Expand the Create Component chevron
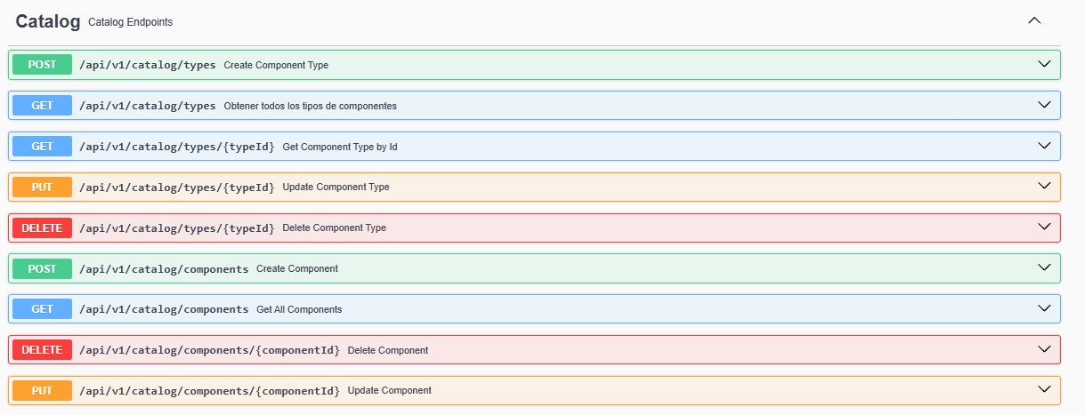 click(x=1045, y=267)
